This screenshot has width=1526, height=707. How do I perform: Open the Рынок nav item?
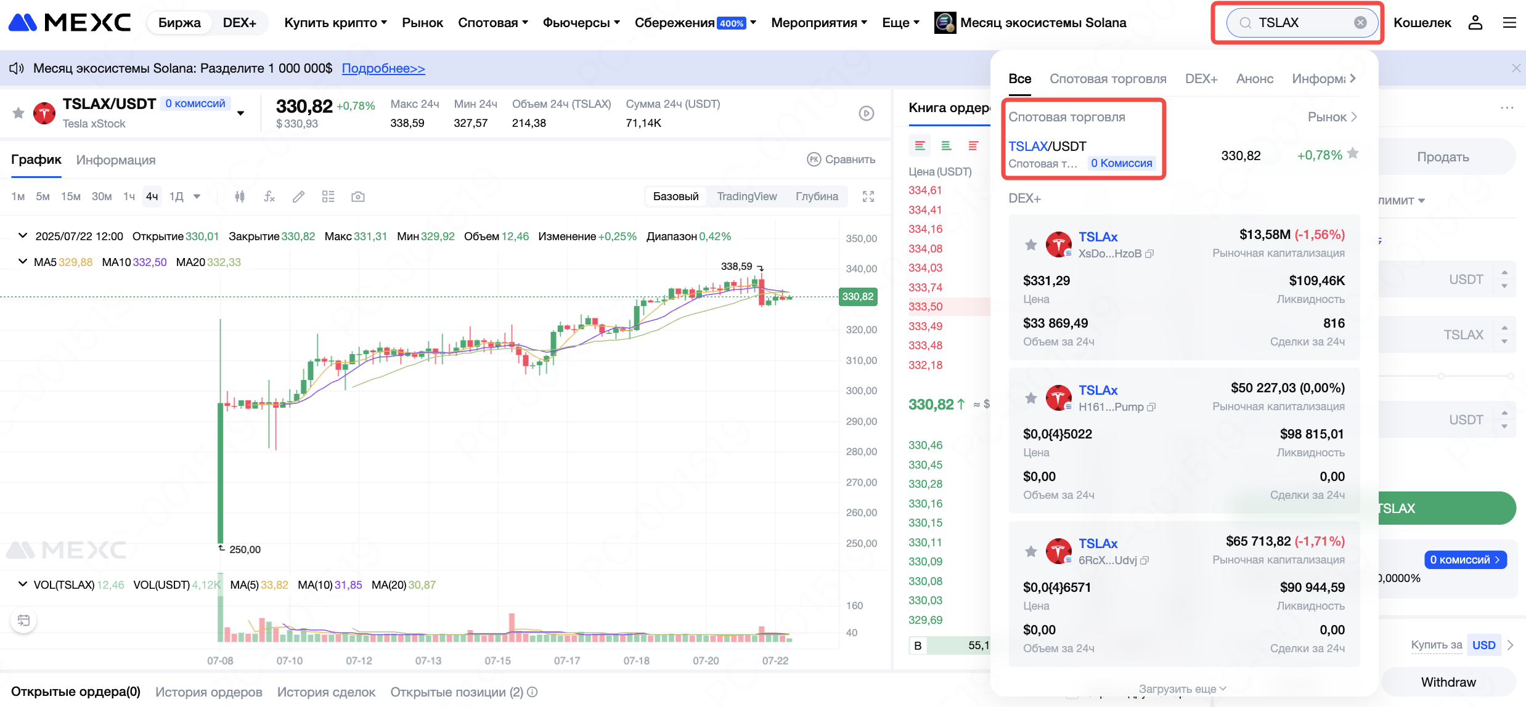422,23
